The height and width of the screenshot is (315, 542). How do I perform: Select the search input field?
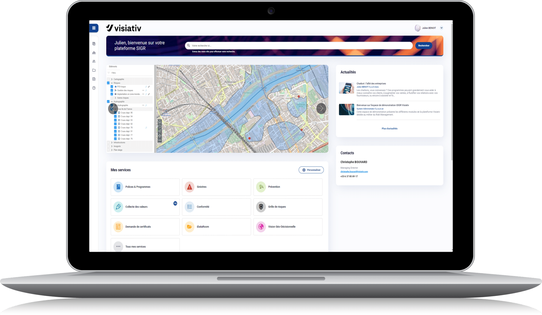pyautogui.click(x=298, y=45)
